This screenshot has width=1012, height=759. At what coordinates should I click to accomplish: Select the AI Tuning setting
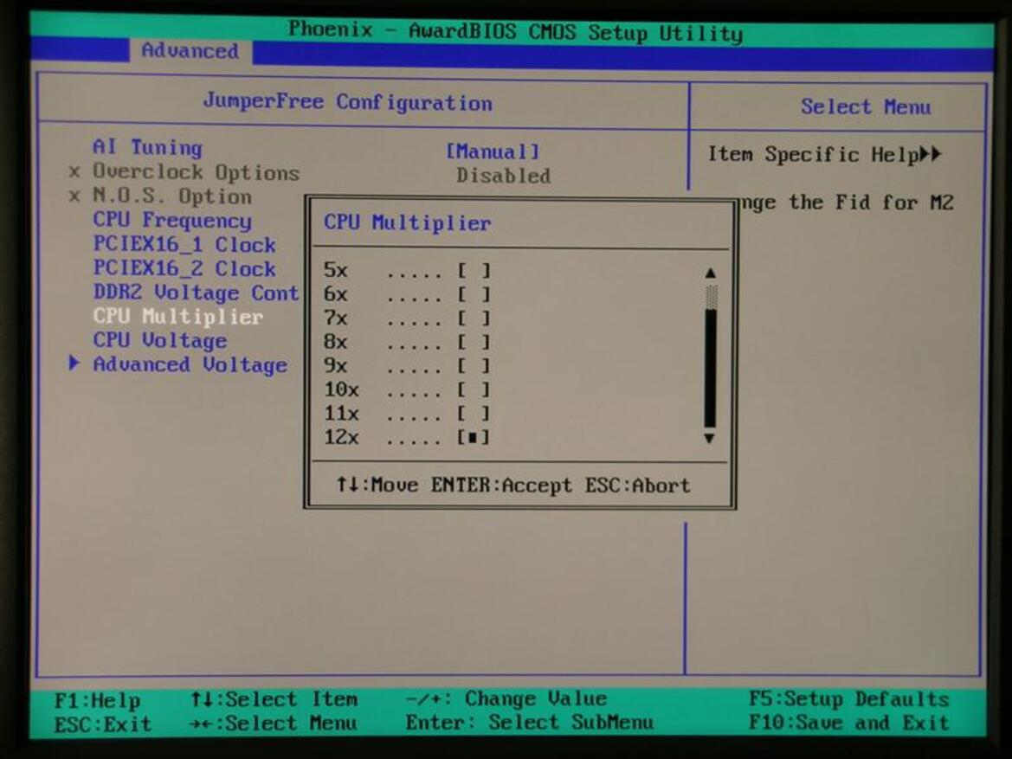(147, 147)
